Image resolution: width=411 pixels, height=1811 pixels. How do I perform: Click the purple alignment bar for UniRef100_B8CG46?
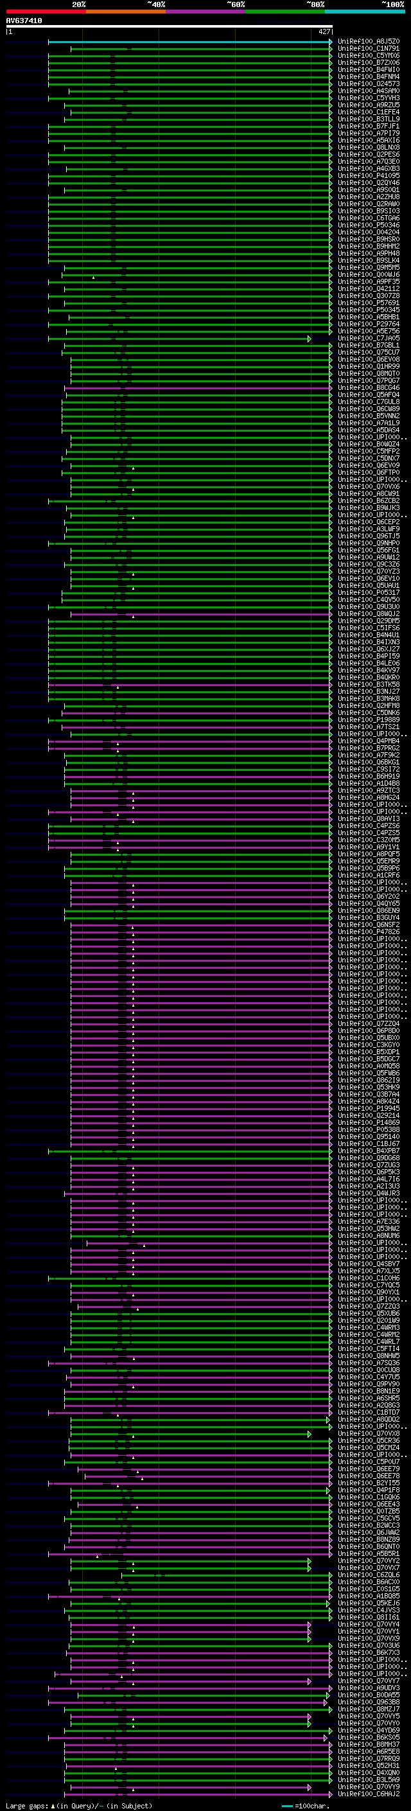coord(198,387)
